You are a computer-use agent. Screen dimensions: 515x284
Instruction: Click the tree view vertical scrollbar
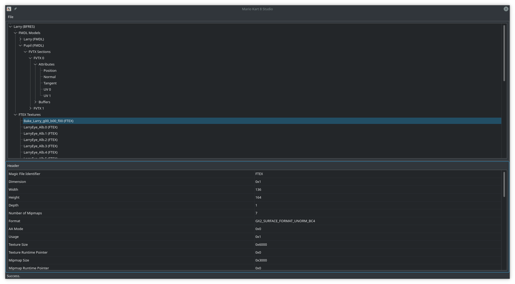pos(504,53)
